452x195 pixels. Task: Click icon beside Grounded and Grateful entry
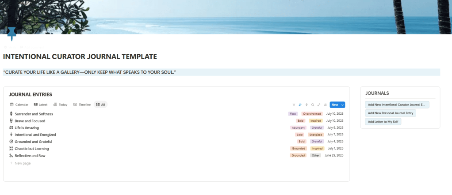pyautogui.click(x=11, y=142)
